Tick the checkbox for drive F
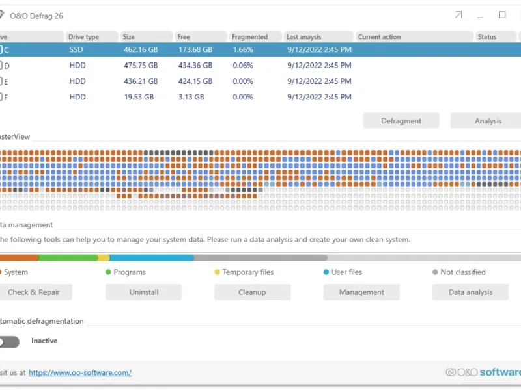The image size is (521, 390). (1, 97)
